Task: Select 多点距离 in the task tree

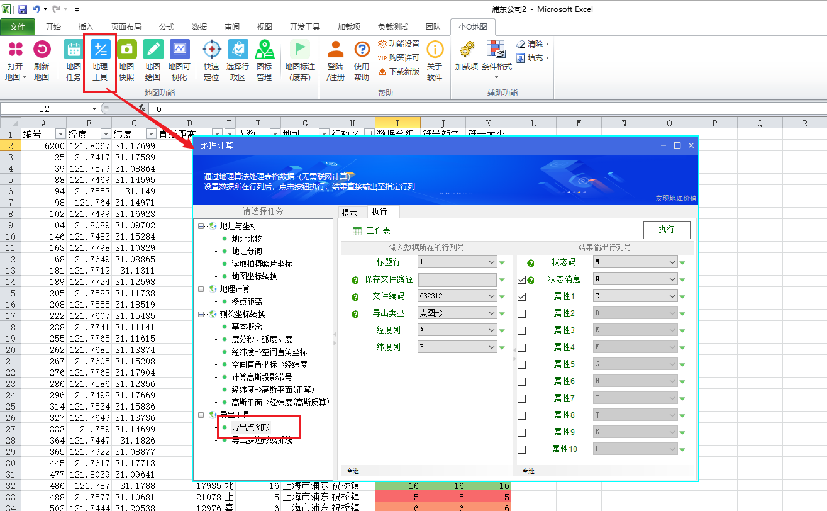Action: 247,301
